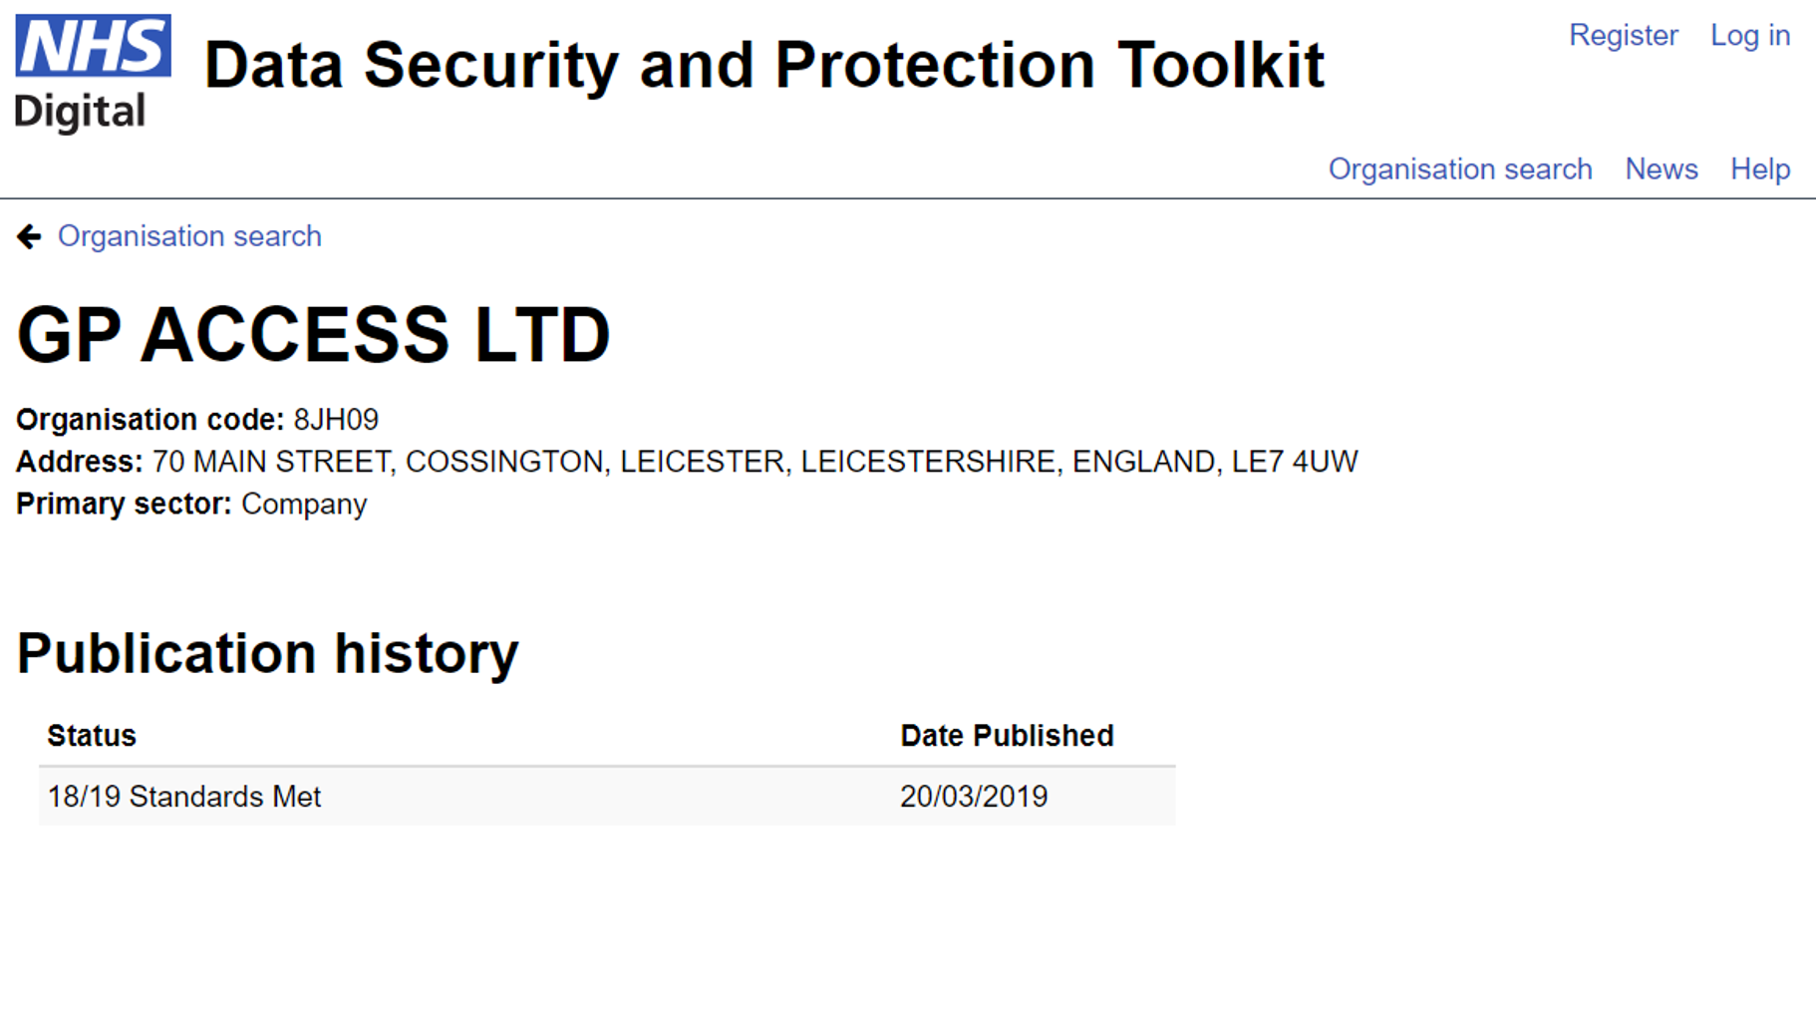
Task: Click the Data Security and Protection Toolkit title
Action: [763, 66]
